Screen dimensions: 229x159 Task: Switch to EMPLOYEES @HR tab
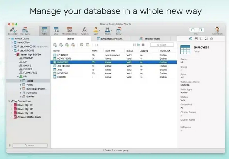pyautogui.click(x=111, y=39)
